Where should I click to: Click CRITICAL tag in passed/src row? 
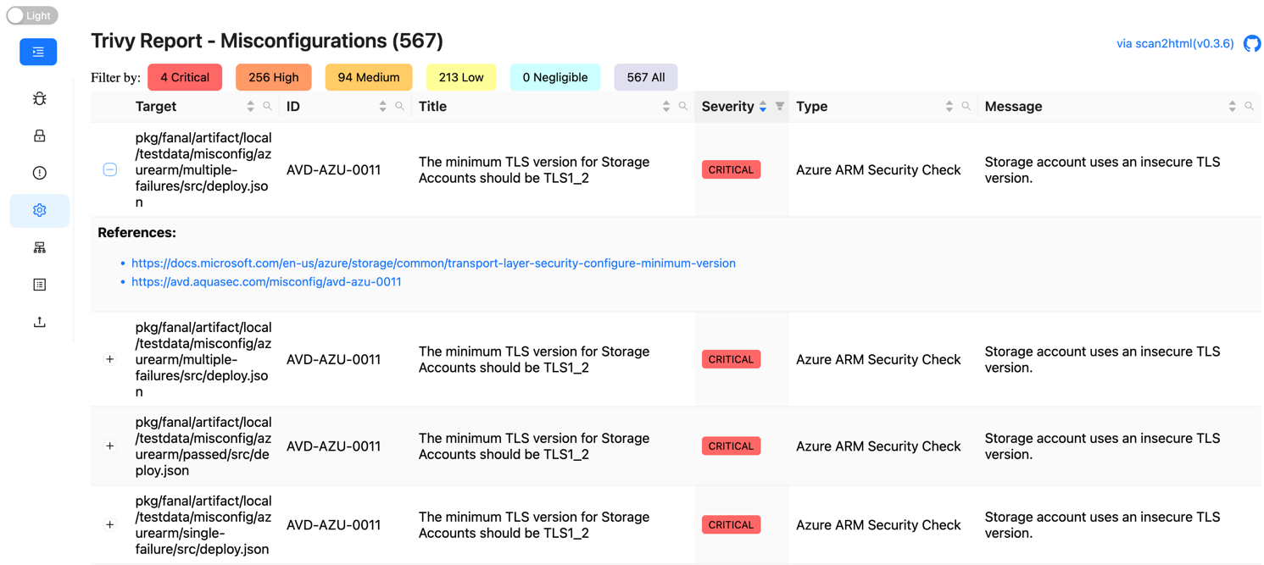click(731, 446)
